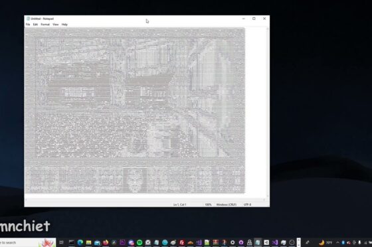Click the person-with-lock icon on the taskbar
This screenshot has height=247, width=372.
click(x=249, y=242)
